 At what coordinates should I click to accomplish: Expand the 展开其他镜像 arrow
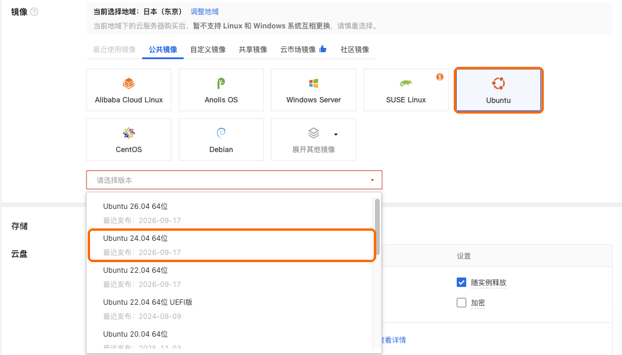[x=336, y=135]
